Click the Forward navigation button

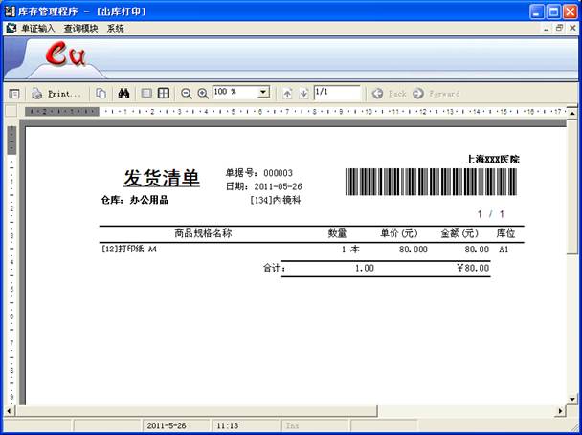(x=436, y=94)
